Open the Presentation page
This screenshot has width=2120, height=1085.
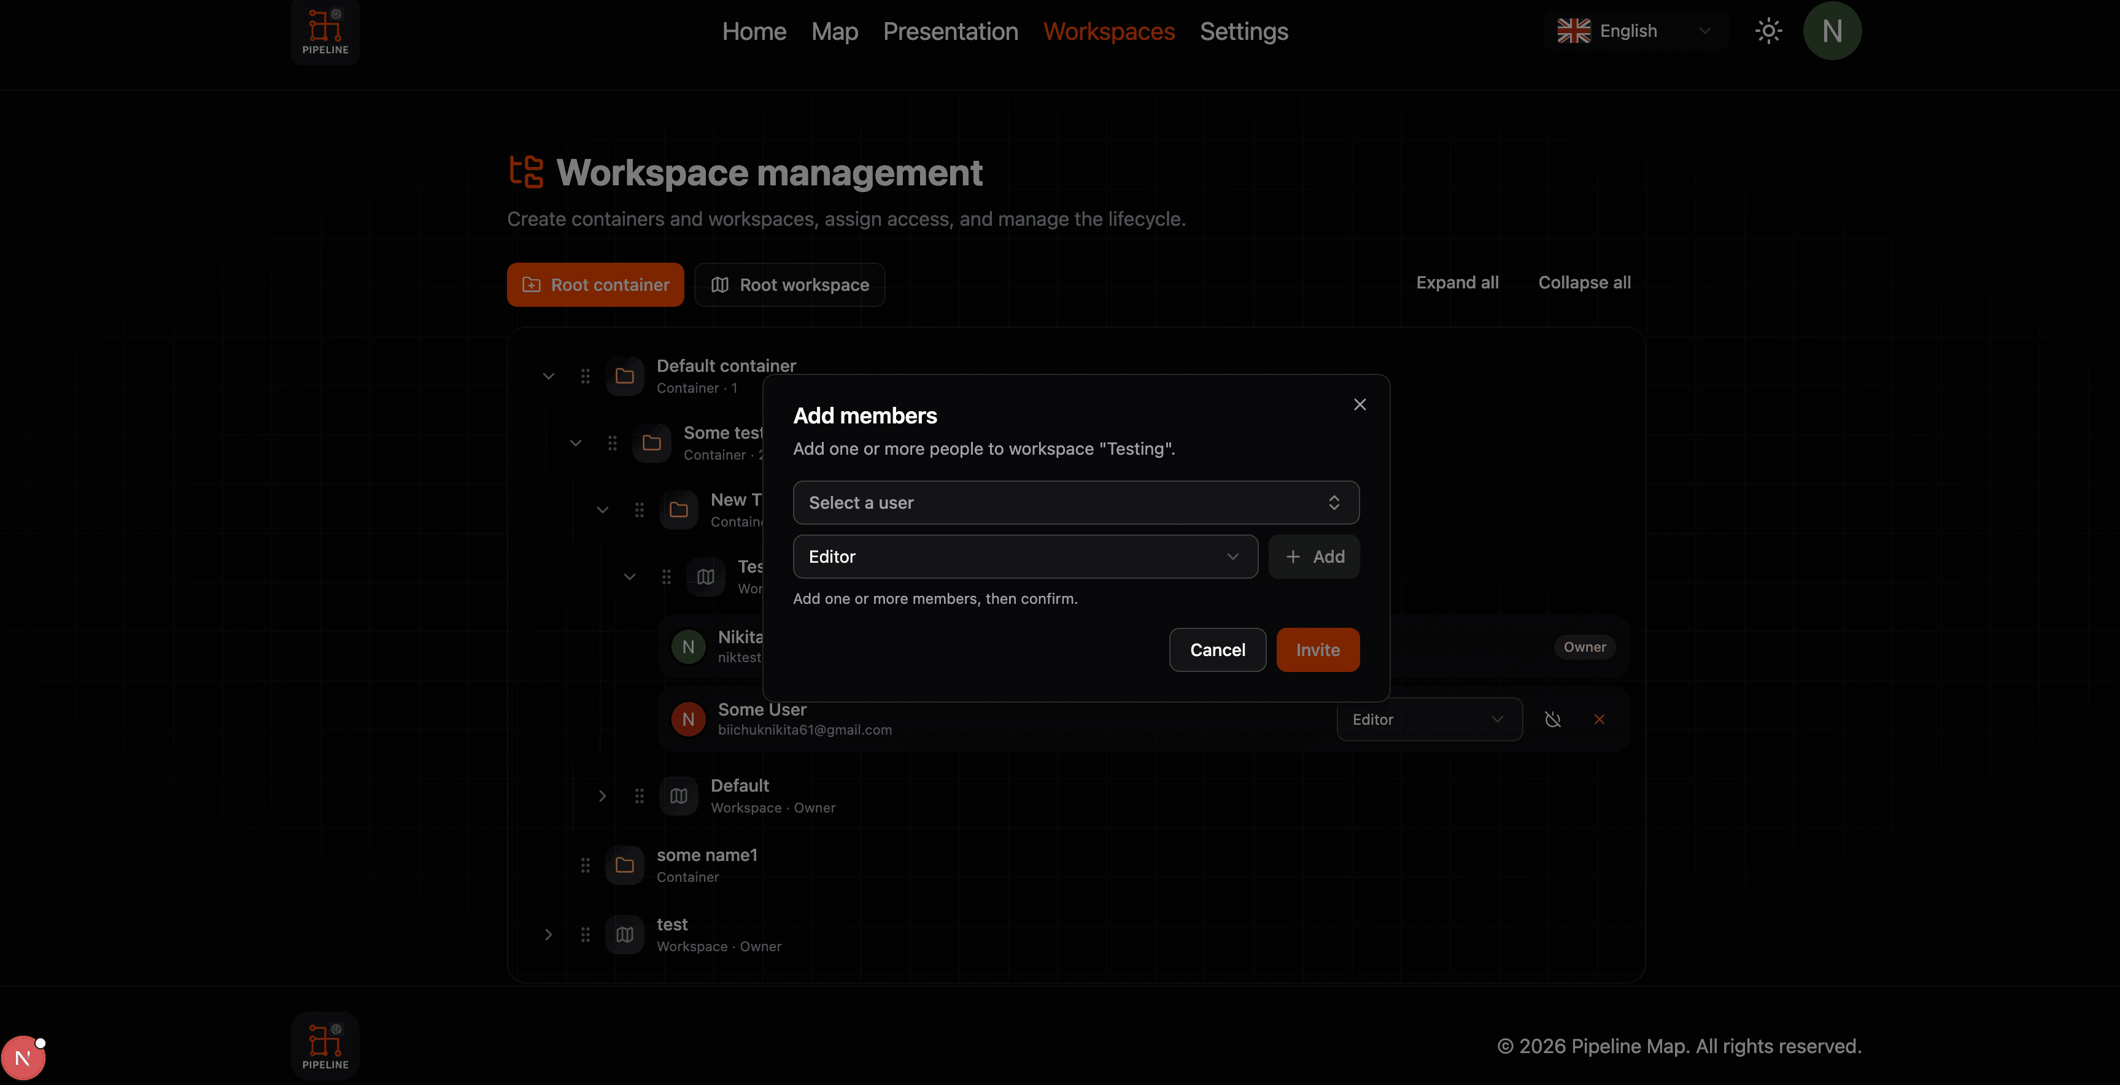pyautogui.click(x=951, y=31)
